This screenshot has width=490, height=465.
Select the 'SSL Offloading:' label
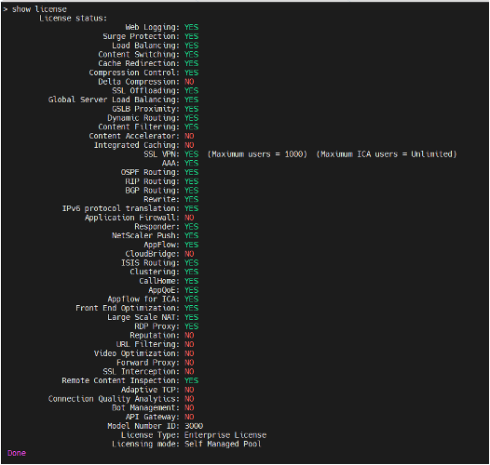(145, 91)
